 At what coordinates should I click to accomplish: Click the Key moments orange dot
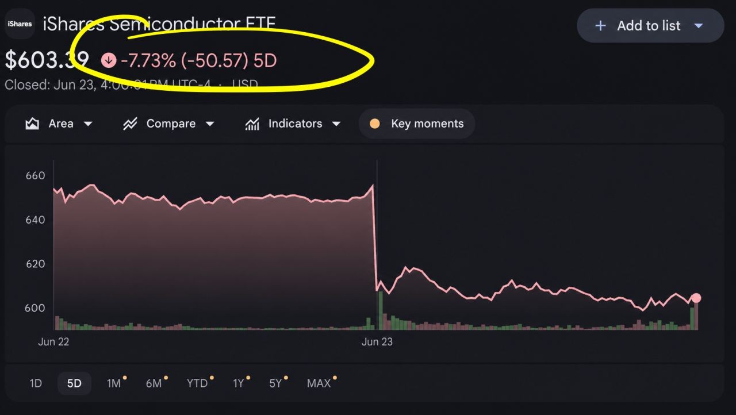coord(375,124)
